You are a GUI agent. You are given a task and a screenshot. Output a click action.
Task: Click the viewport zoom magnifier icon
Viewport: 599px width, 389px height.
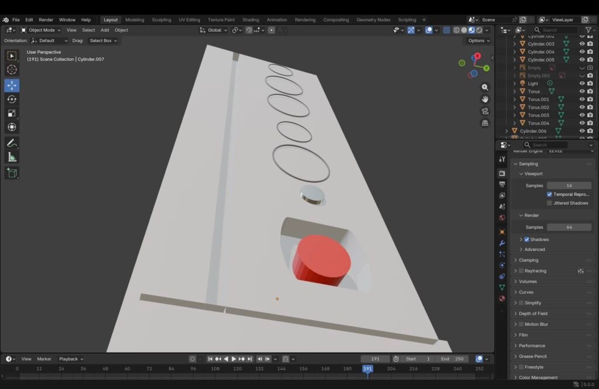[x=485, y=87]
